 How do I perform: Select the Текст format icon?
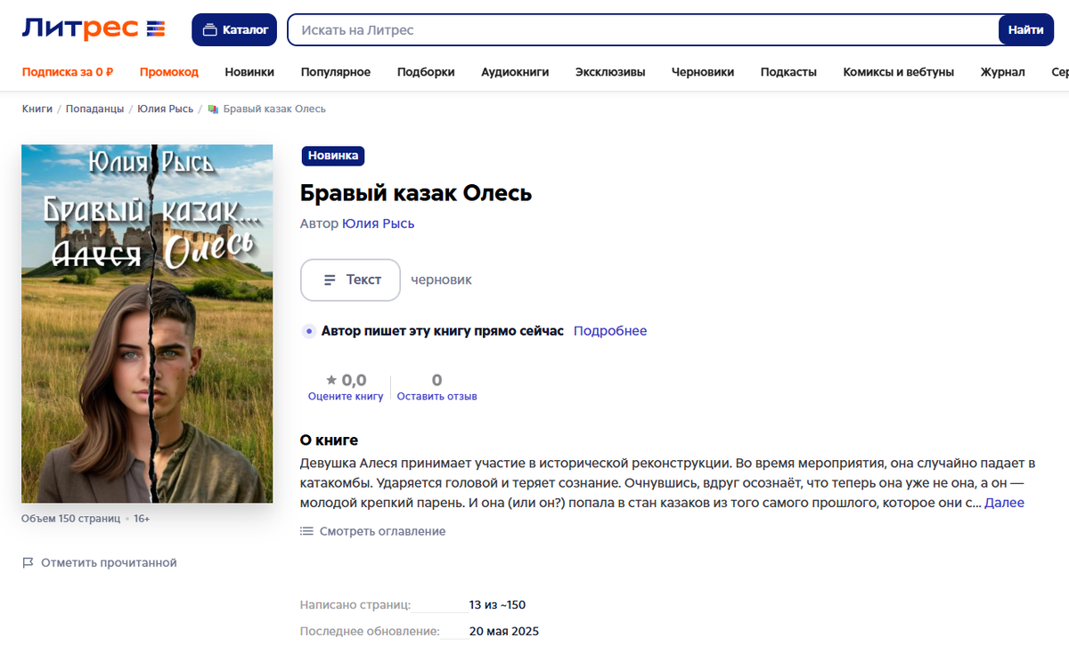331,279
